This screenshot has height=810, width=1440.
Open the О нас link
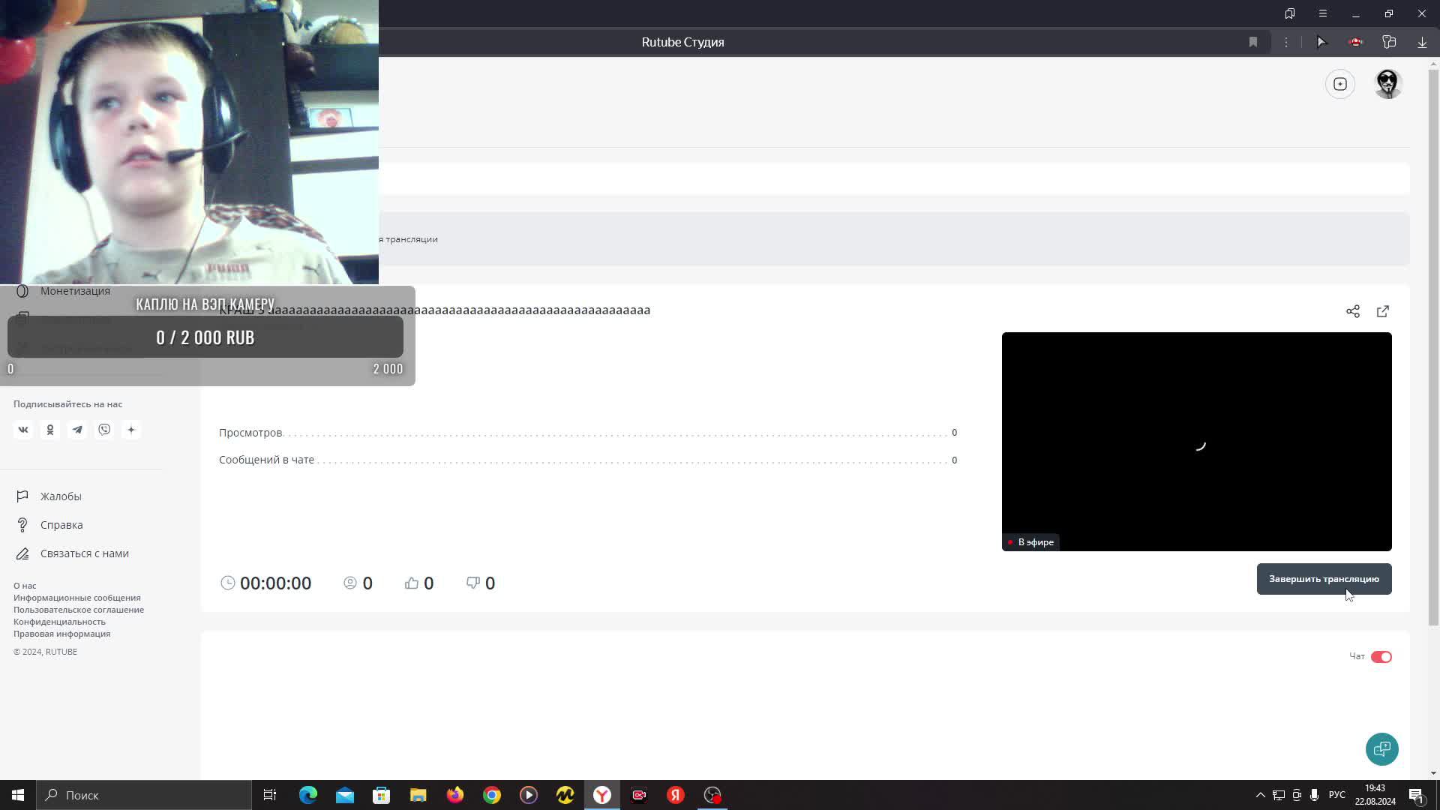coord(25,586)
